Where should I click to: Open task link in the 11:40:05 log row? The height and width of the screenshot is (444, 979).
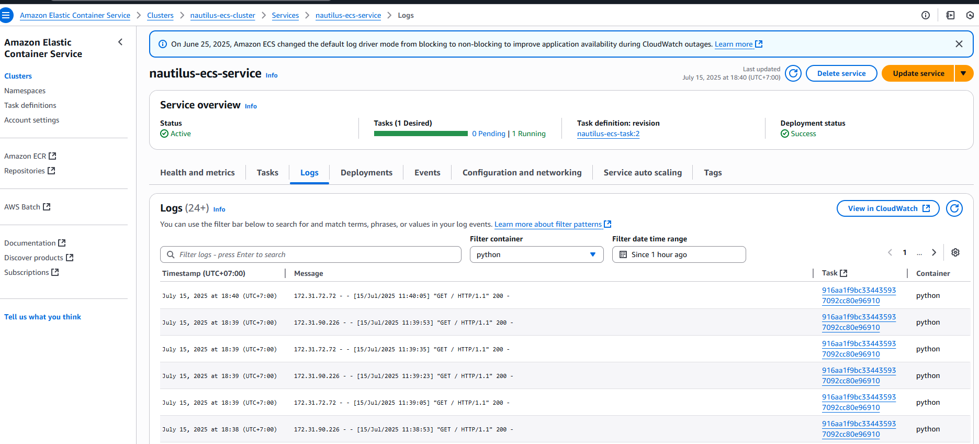[859, 295]
